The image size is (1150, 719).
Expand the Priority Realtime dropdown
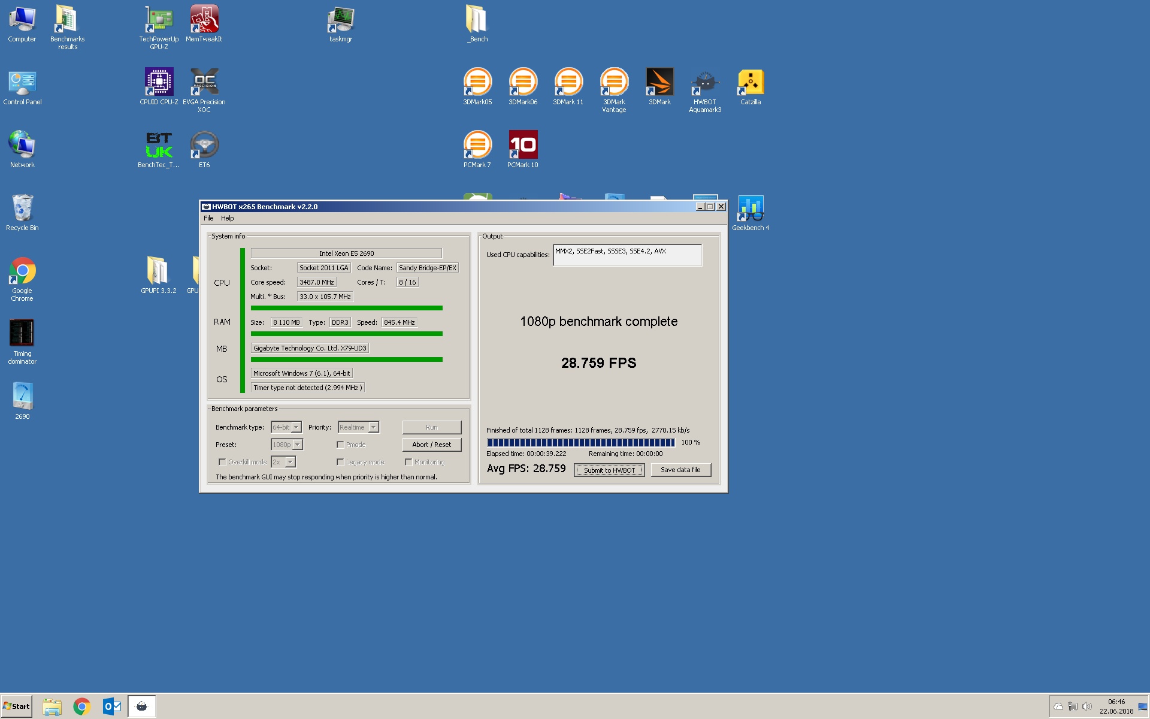(374, 427)
